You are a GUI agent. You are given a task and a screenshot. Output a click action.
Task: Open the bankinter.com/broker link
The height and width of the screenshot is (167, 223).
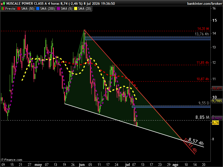click(x=205, y=4)
